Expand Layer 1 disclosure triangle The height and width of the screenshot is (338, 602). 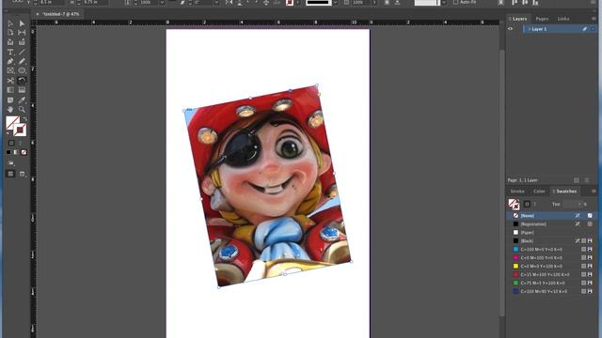529,29
